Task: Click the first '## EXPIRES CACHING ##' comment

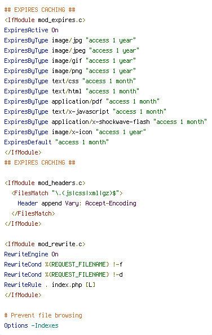Action: [x=40, y=10]
